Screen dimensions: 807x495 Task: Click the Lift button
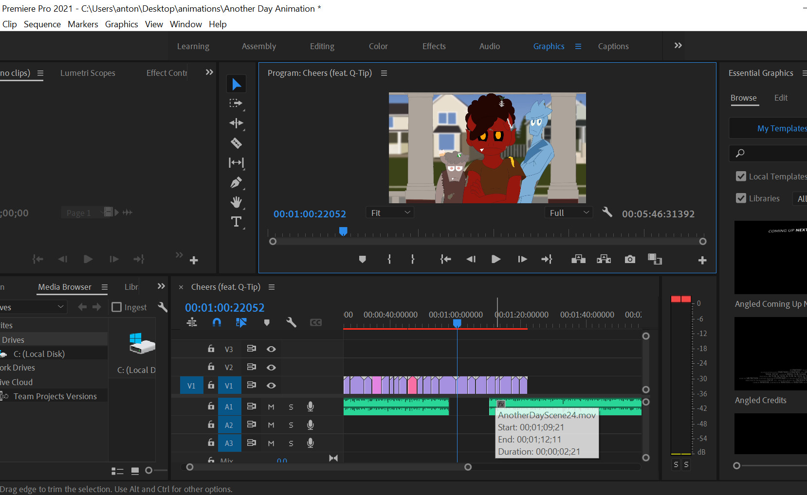tap(578, 259)
